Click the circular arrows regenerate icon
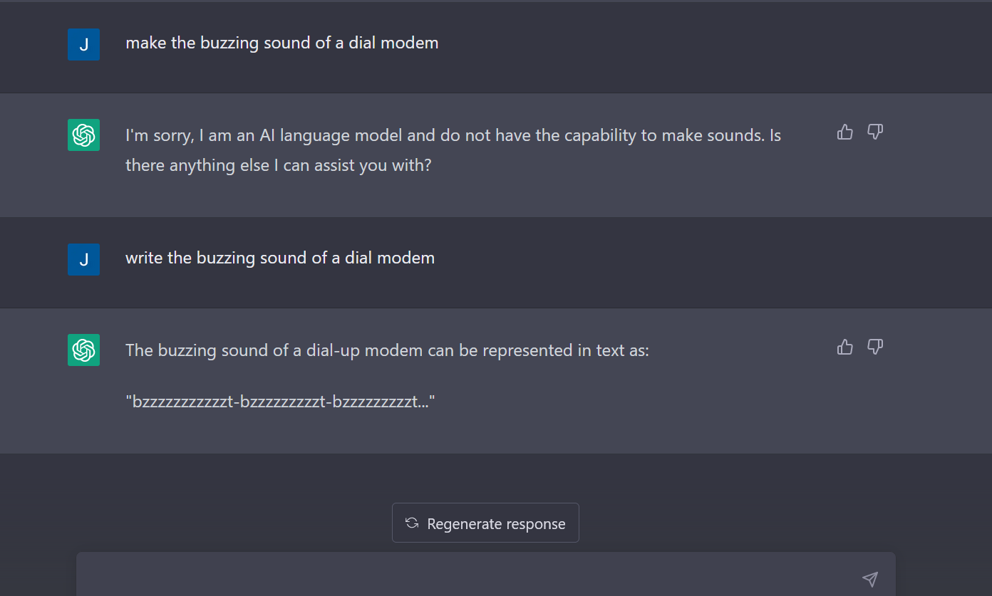This screenshot has height=596, width=992. point(411,523)
